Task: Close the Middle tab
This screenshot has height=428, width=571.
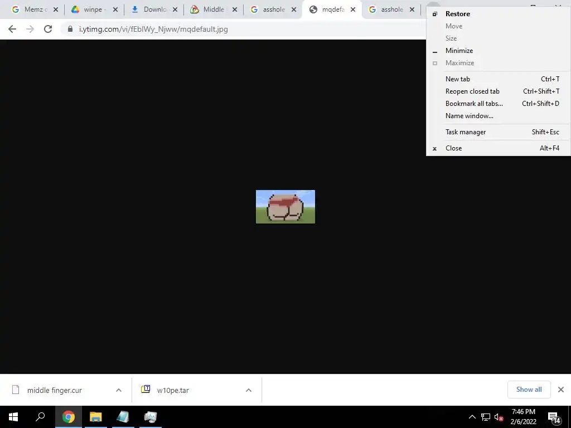Action: point(235,10)
